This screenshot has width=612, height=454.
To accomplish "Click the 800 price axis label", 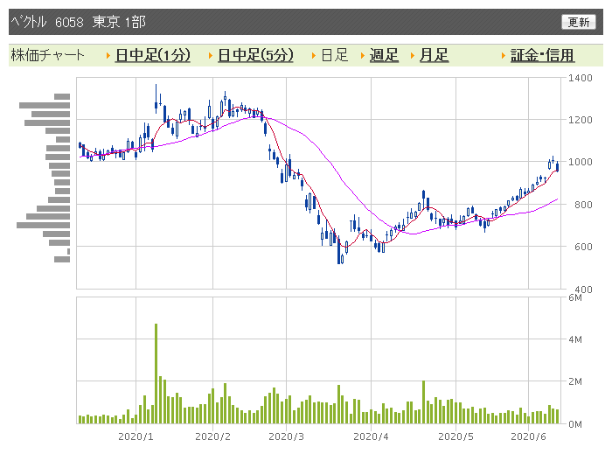I will click(583, 205).
